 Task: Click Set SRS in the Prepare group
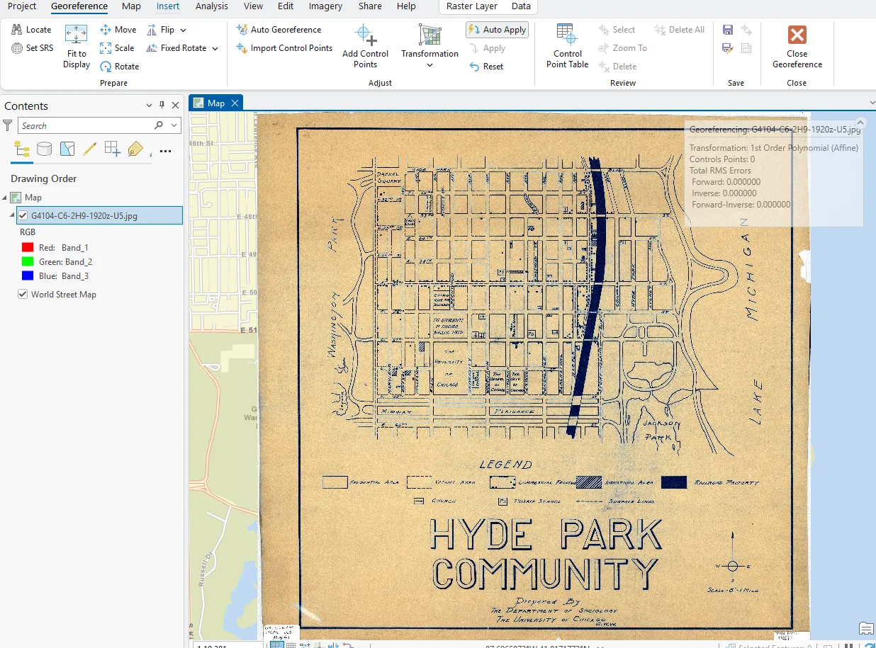[32, 48]
